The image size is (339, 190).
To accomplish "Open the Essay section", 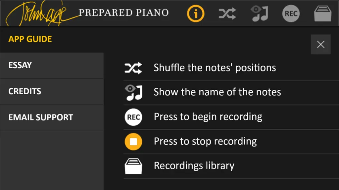I will [x=52, y=66].
